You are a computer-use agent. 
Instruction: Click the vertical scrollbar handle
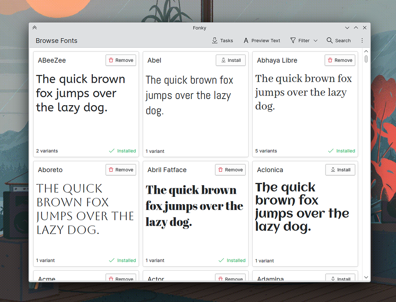tap(366, 59)
